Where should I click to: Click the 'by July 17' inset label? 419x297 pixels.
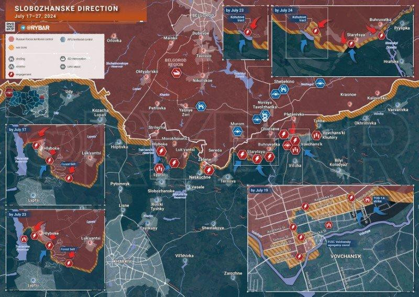click(x=16, y=130)
